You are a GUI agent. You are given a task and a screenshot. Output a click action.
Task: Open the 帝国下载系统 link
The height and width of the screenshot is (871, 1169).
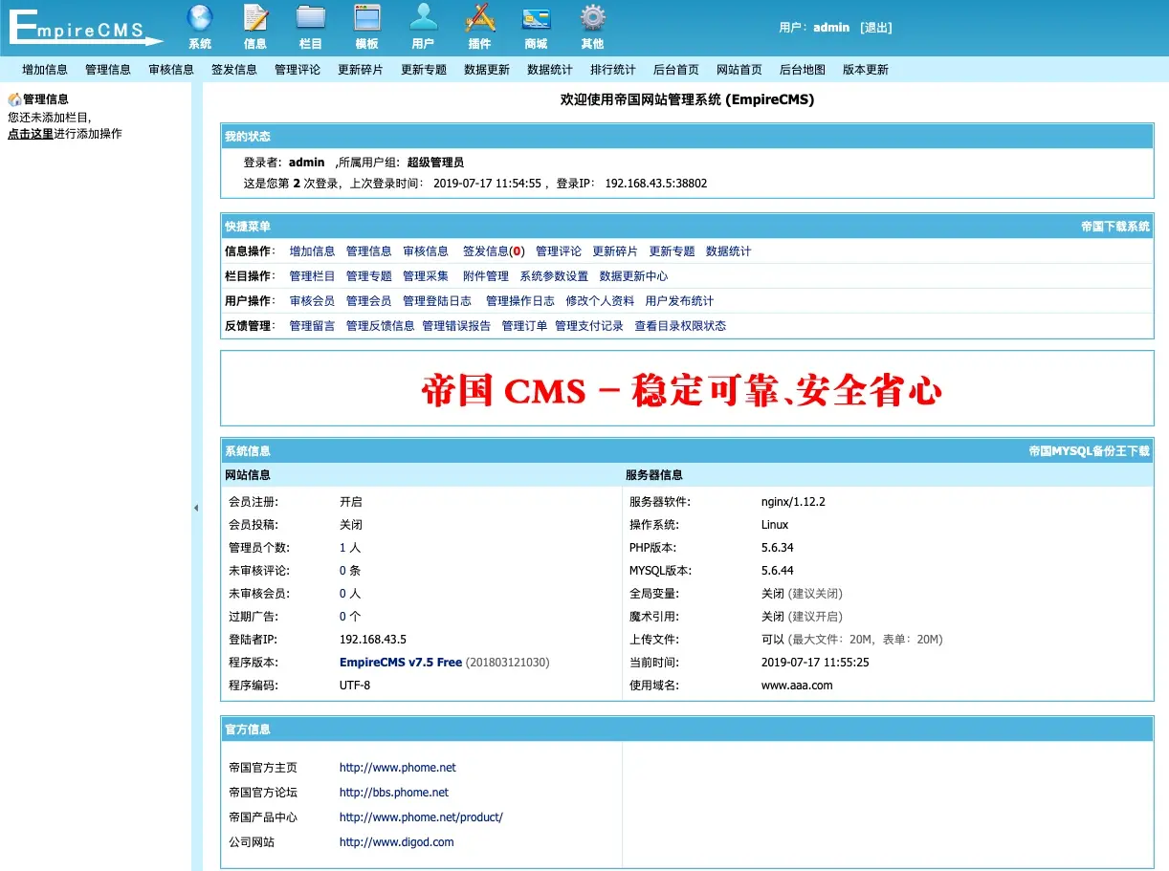click(1115, 227)
